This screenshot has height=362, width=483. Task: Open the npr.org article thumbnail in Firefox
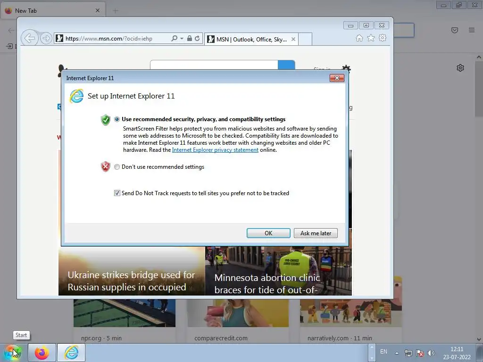125,313
